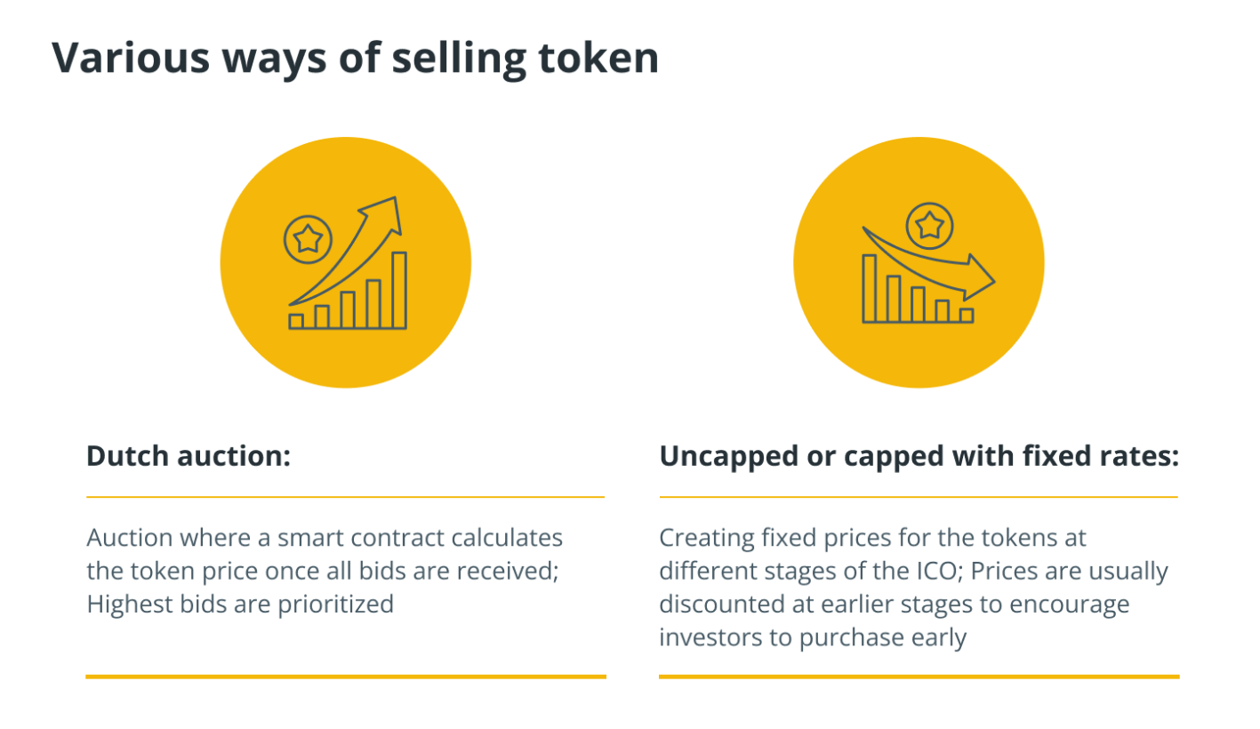This screenshot has width=1260, height=729.
Task: Click the "Various ways of selling token" title
Action: [355, 59]
